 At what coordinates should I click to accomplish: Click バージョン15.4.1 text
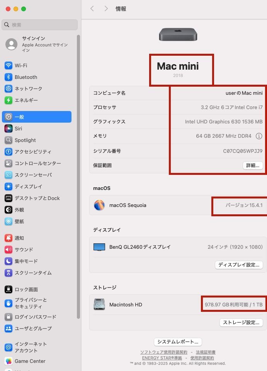244,205
